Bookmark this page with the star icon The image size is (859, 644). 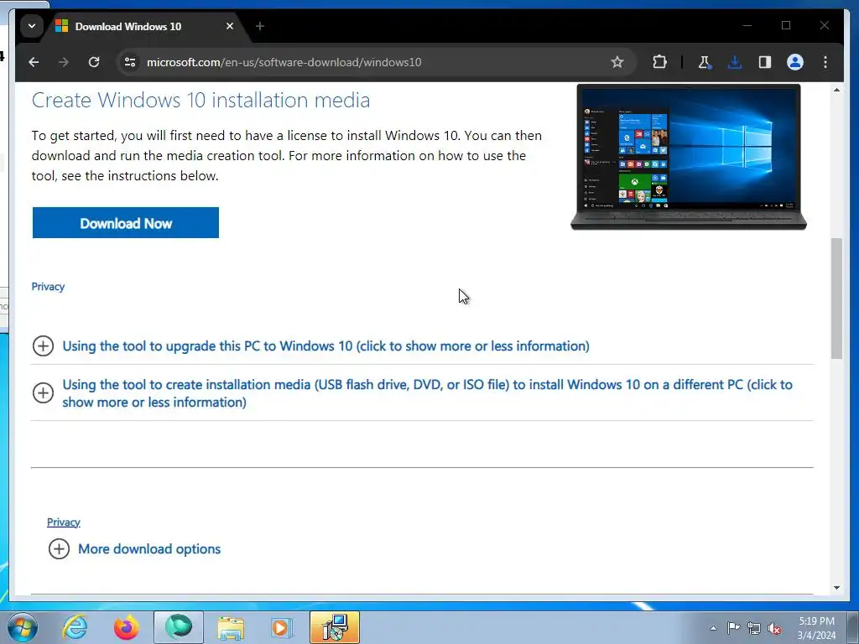pyautogui.click(x=617, y=62)
